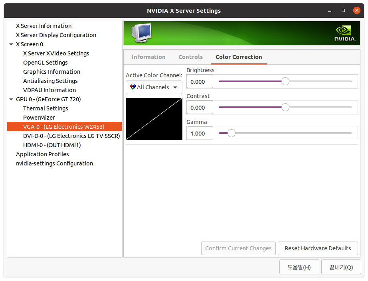
Task: Select the Color Correction tab
Action: (239, 57)
